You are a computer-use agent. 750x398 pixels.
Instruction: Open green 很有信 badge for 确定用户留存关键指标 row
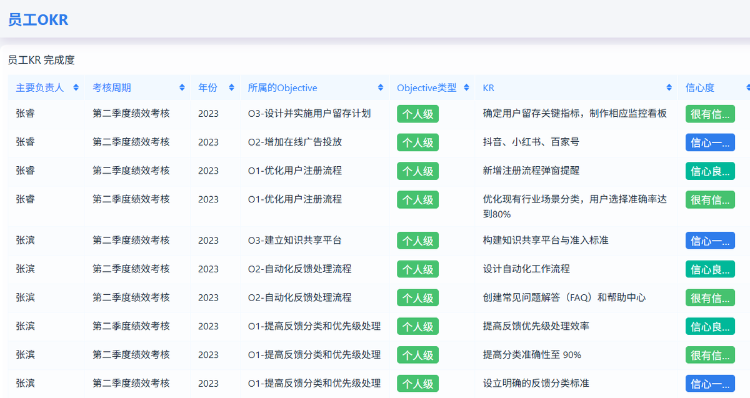(x=710, y=114)
